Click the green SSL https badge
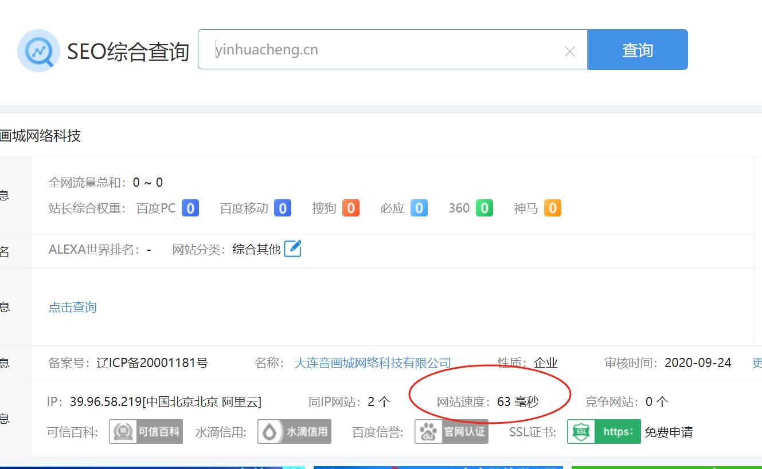Image resolution: width=762 pixels, height=469 pixels. (x=603, y=432)
